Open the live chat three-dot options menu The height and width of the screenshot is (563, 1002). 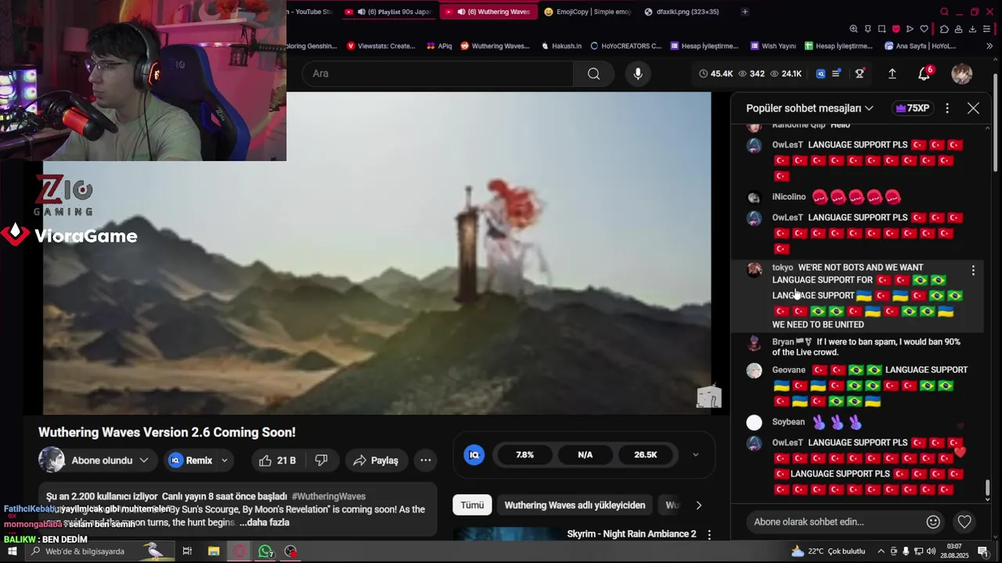[x=947, y=108]
